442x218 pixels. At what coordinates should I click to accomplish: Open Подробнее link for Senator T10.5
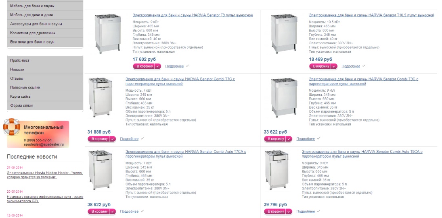click(351, 66)
